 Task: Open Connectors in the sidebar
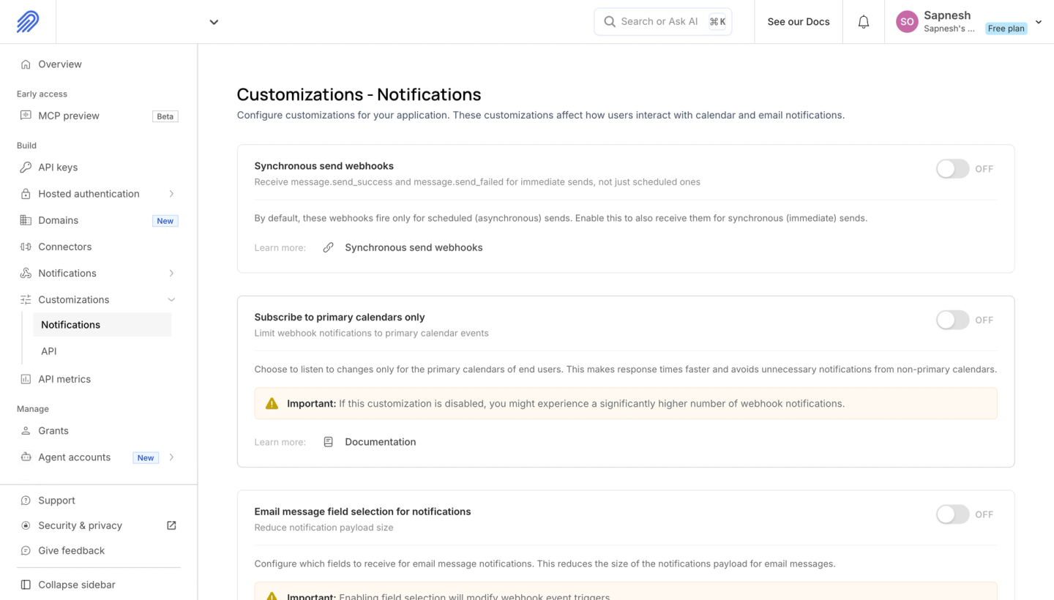pyautogui.click(x=64, y=247)
